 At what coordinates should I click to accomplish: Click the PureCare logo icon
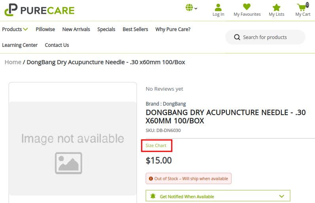[11, 10]
